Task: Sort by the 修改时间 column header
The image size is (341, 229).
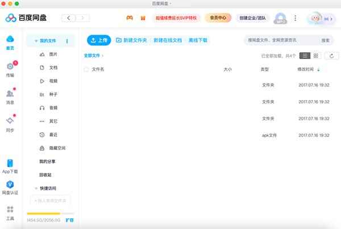Action: 305,69
